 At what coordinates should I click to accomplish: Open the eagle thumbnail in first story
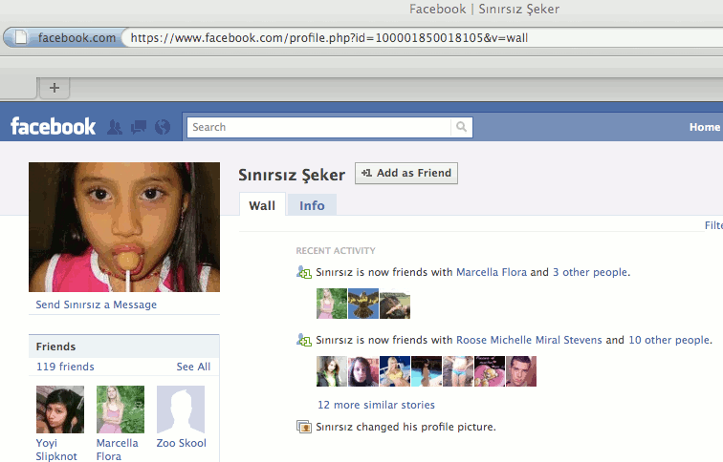(x=363, y=304)
